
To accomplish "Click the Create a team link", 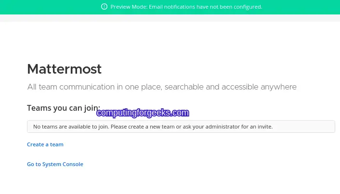I will point(45,144).
